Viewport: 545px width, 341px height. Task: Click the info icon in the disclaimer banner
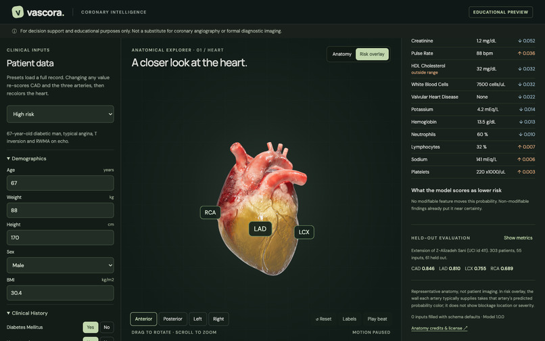(x=14, y=31)
